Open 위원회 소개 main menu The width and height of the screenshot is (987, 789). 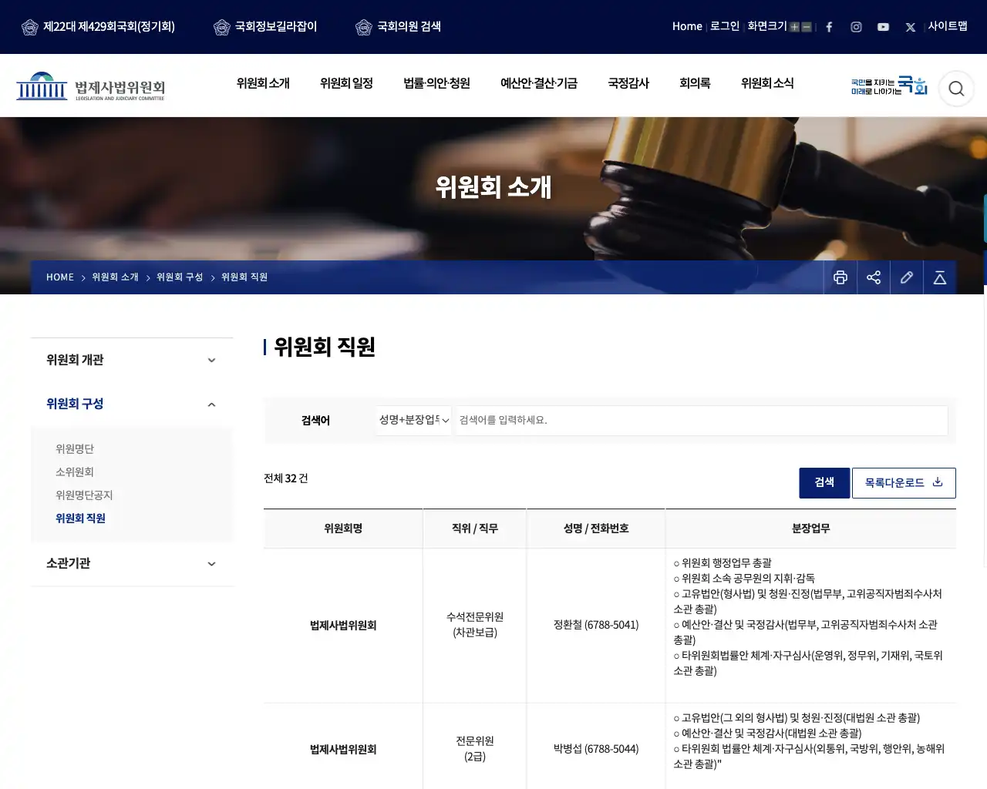pyautogui.click(x=263, y=83)
